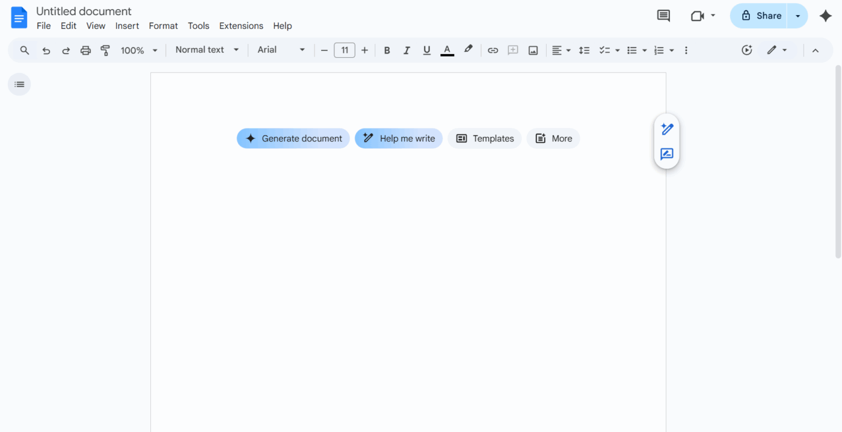Open the Arial font dropdown

[x=280, y=50]
